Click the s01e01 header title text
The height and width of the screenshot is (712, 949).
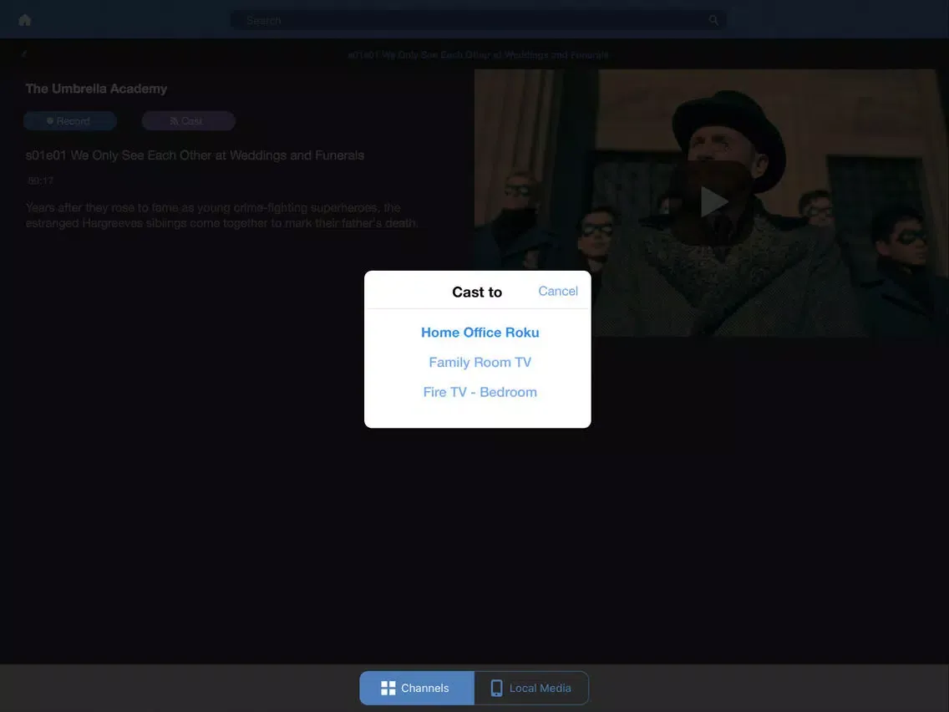478,54
